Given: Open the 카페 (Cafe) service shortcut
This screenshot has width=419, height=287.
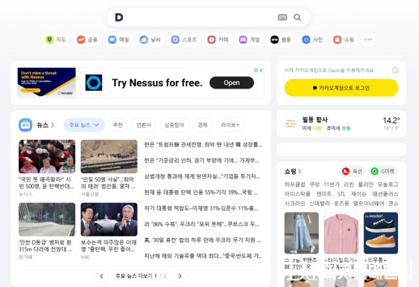Looking at the screenshot, I should coord(218,40).
